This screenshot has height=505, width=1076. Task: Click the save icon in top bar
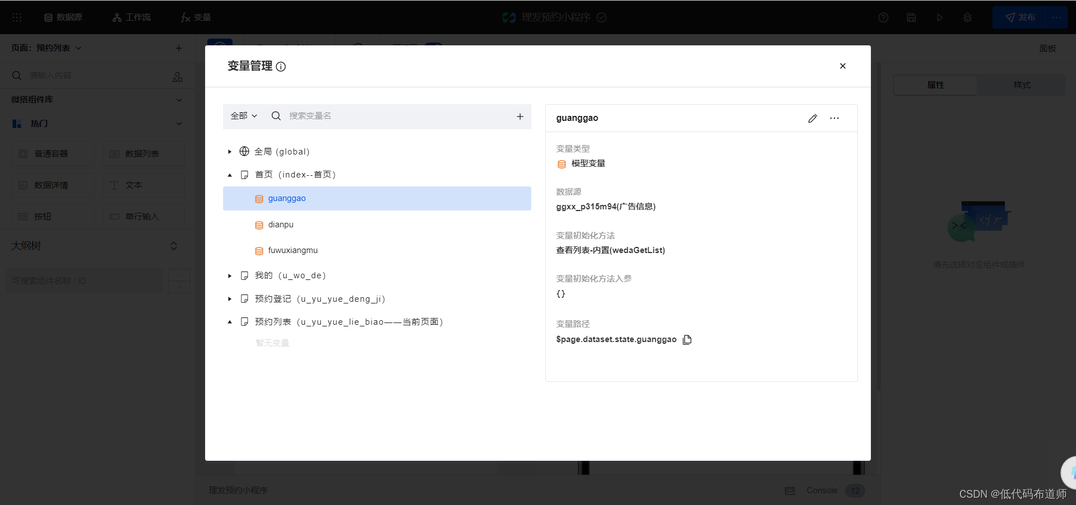[911, 17]
